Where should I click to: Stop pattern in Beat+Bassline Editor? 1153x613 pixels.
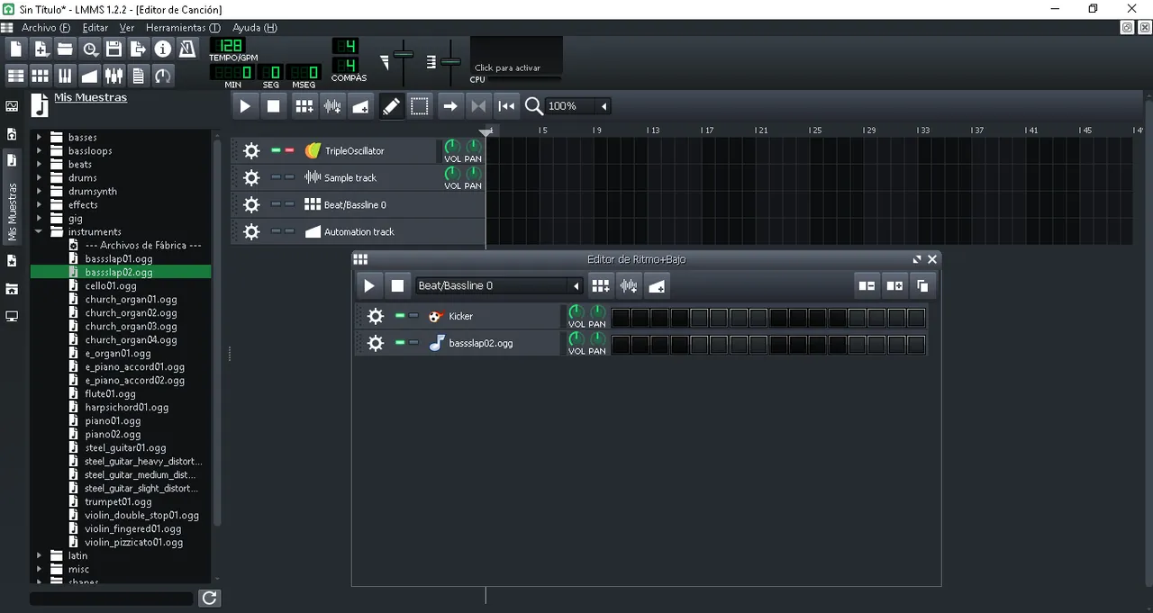click(x=397, y=286)
